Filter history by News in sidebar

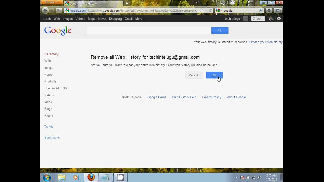48,75
